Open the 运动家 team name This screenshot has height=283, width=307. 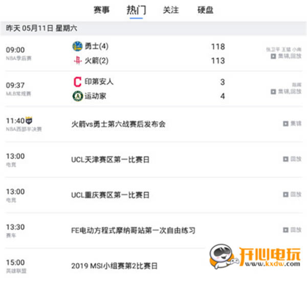pyautogui.click(x=95, y=96)
